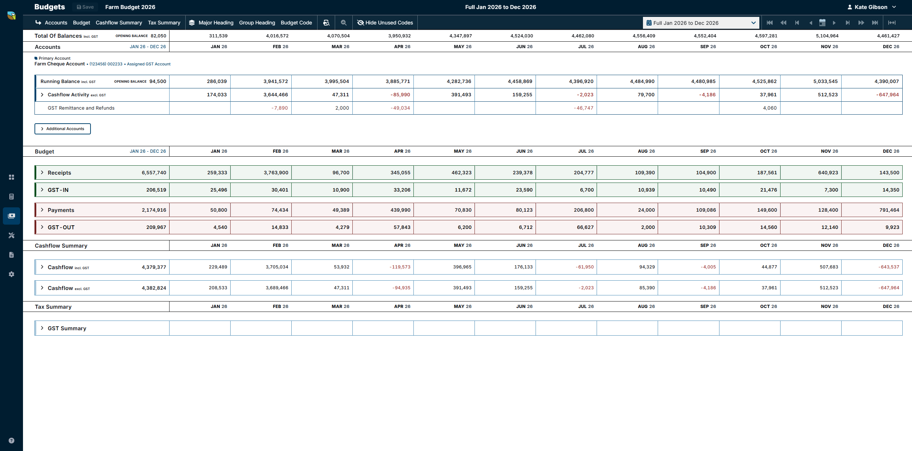Click the opening balance value 94,500

[x=158, y=82]
